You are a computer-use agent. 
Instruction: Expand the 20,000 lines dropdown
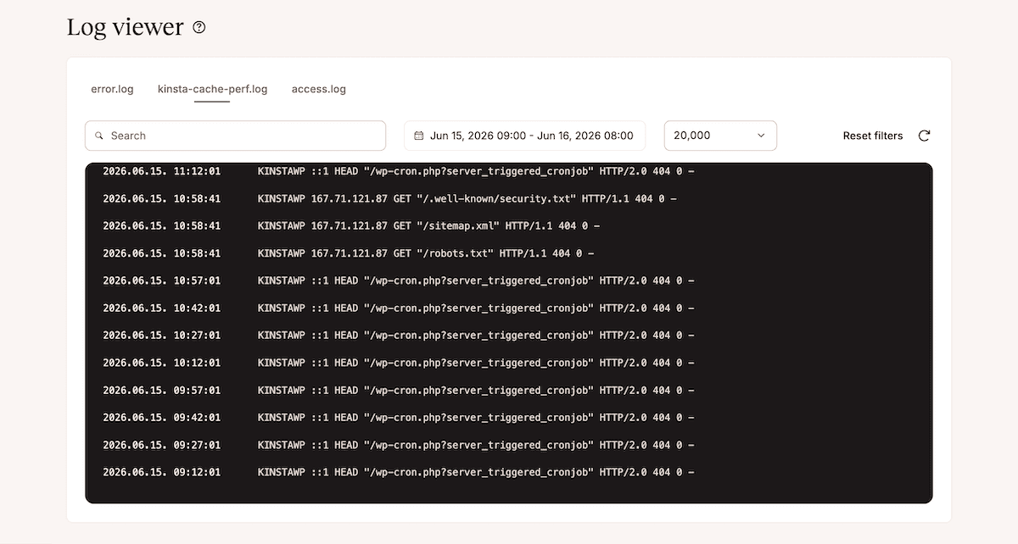click(x=720, y=136)
